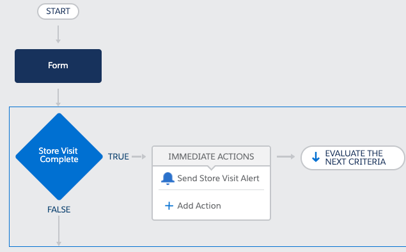406x252 pixels.
Task: Click the START node
Action: point(58,11)
